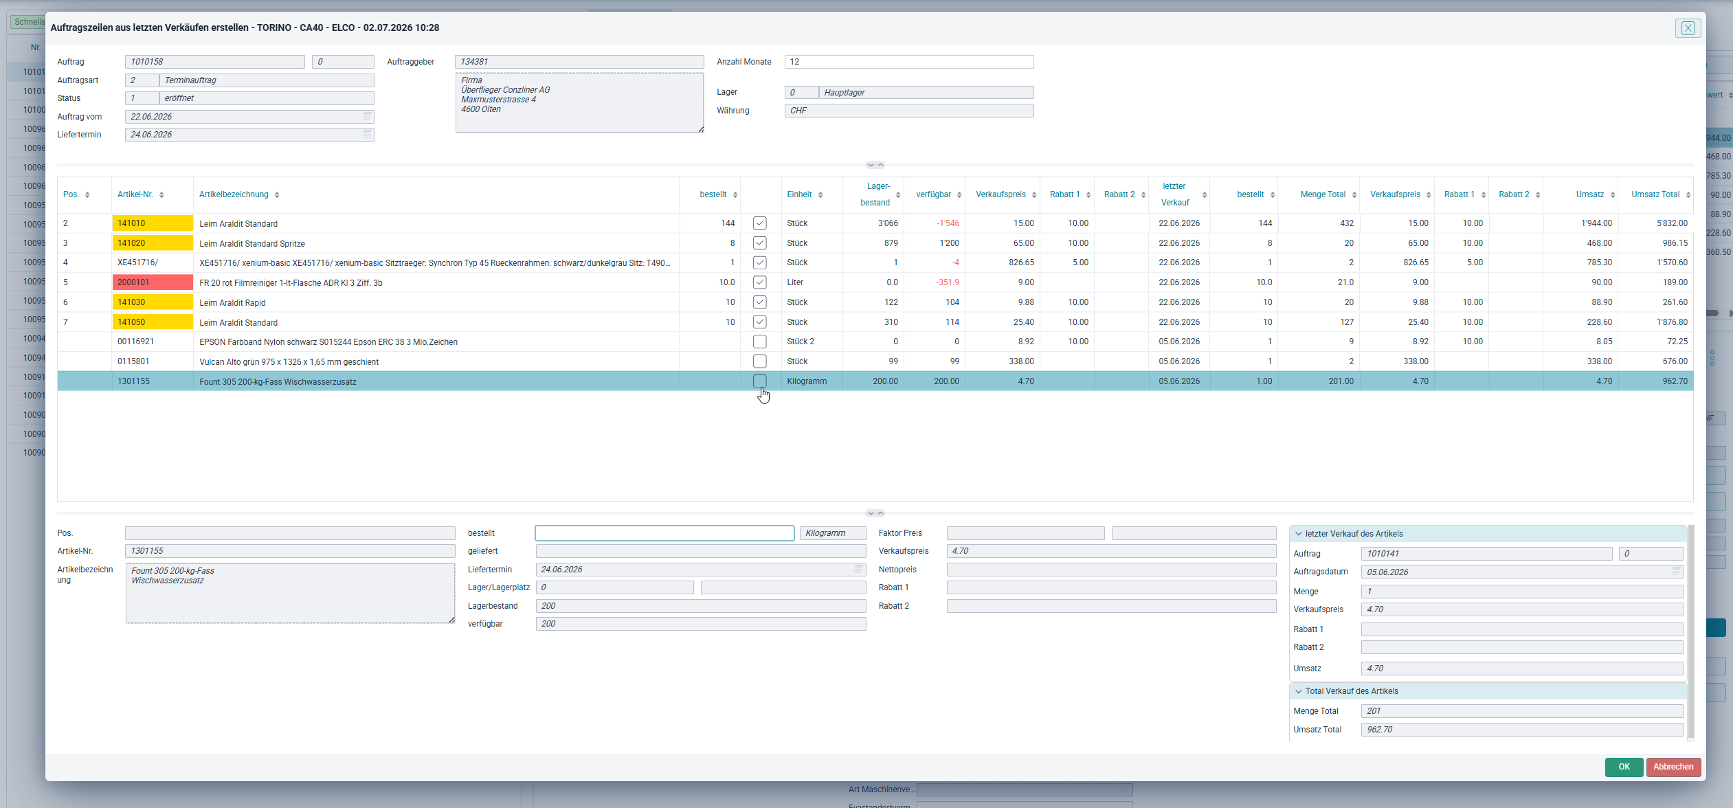
Task: Click the splitter arrows above the table
Action: click(875, 165)
